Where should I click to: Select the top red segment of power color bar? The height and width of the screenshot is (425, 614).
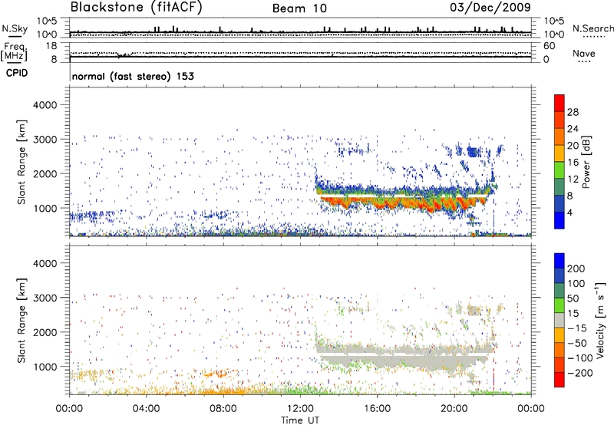560,104
